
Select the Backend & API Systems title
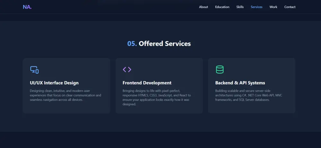[x=240, y=83]
